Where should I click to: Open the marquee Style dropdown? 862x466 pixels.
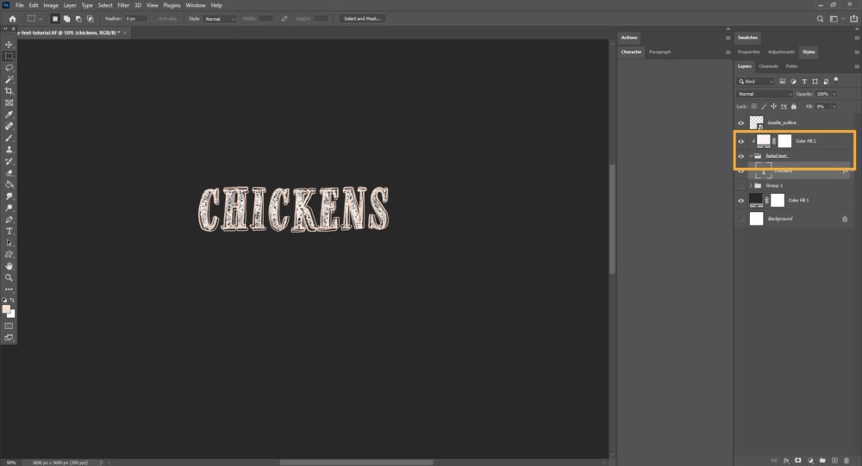pyautogui.click(x=220, y=18)
